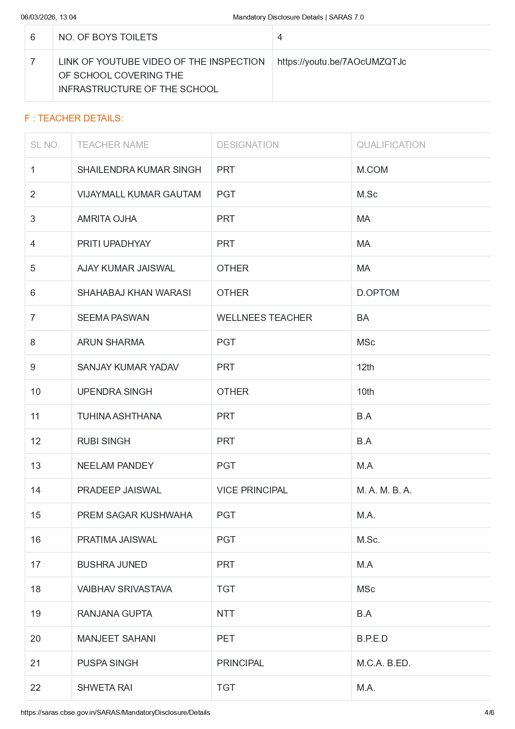
Task: Click the D.OPTOM qualification cell
Action: tap(378, 293)
